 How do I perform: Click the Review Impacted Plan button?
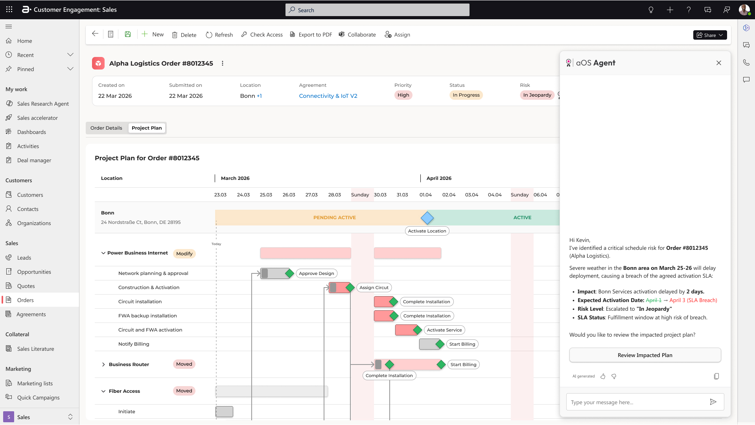click(645, 355)
